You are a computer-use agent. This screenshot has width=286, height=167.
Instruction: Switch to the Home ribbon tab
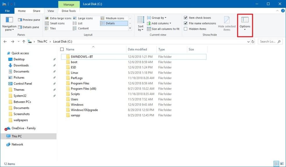click(x=22, y=11)
